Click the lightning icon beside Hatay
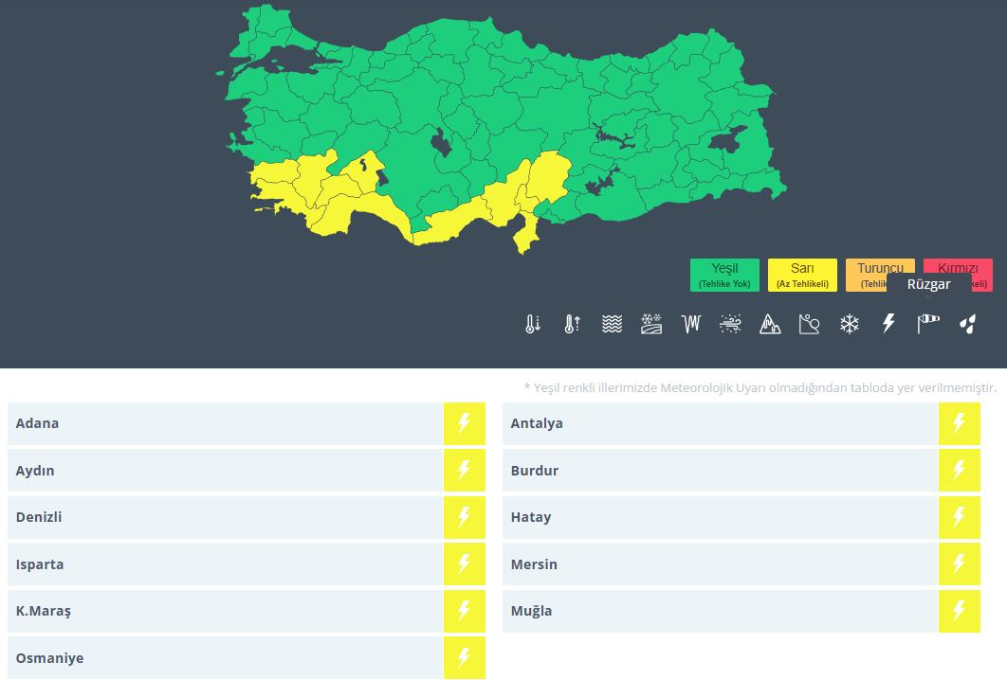Screen dimensions: 1007x680 (x=959, y=517)
